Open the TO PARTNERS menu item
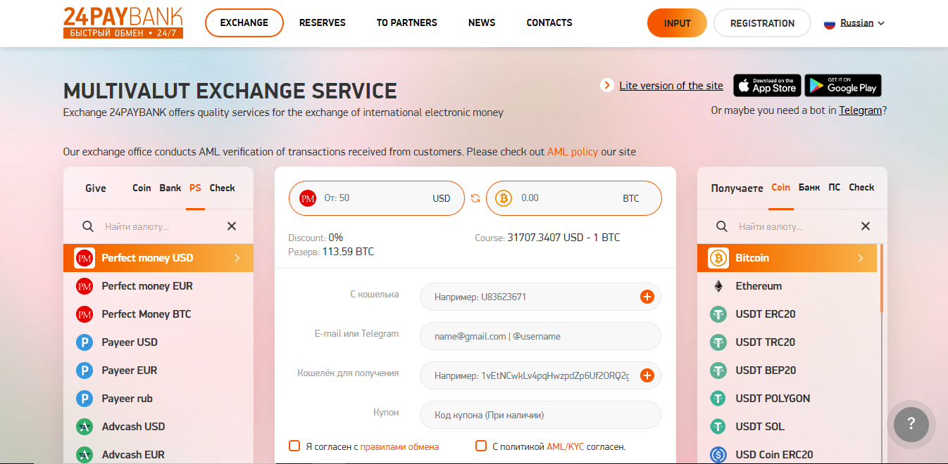The height and width of the screenshot is (464, 948). coord(407,22)
